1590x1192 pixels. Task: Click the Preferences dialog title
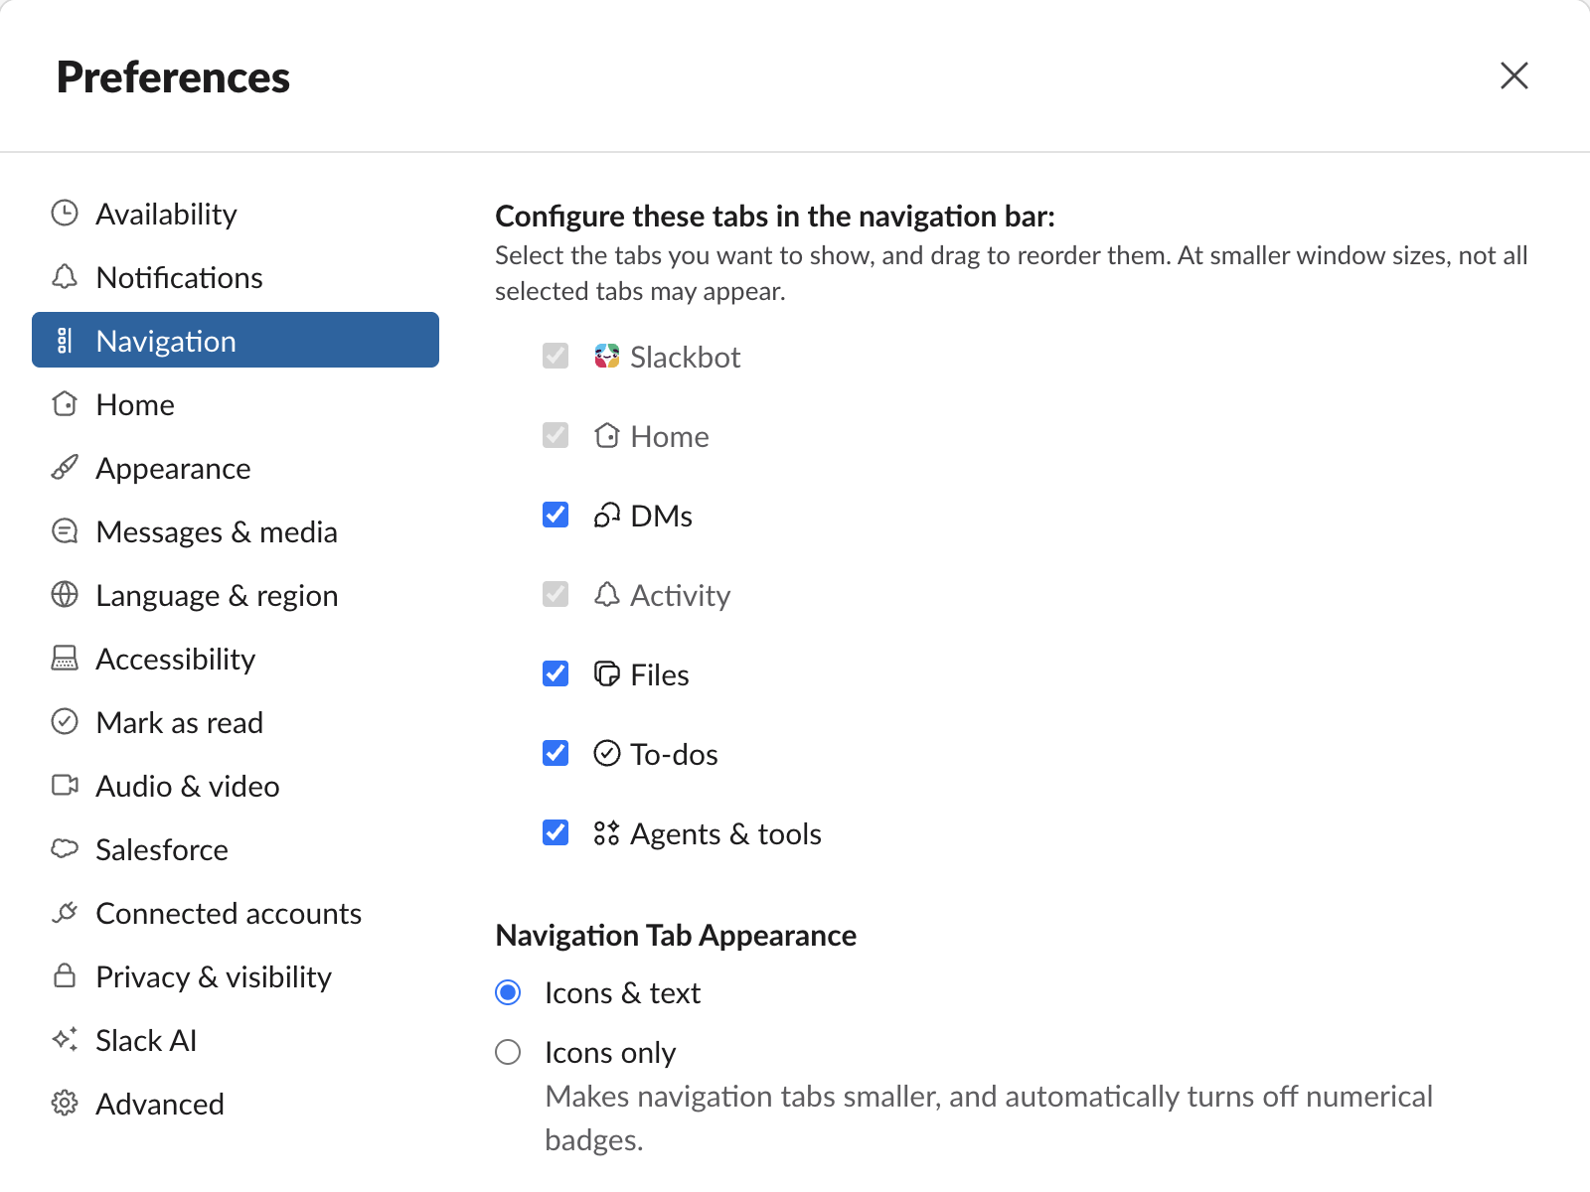(173, 77)
